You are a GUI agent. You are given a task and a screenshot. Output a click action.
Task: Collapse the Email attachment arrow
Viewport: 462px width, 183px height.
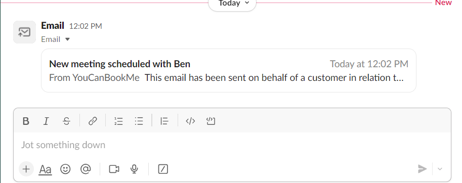67,39
